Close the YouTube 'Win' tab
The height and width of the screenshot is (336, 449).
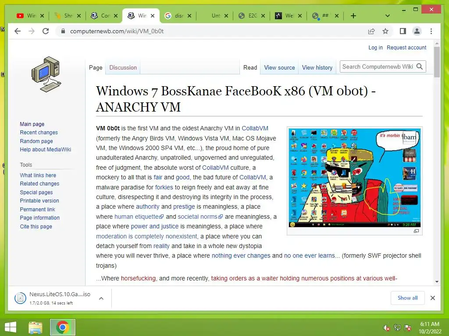tap(42, 16)
